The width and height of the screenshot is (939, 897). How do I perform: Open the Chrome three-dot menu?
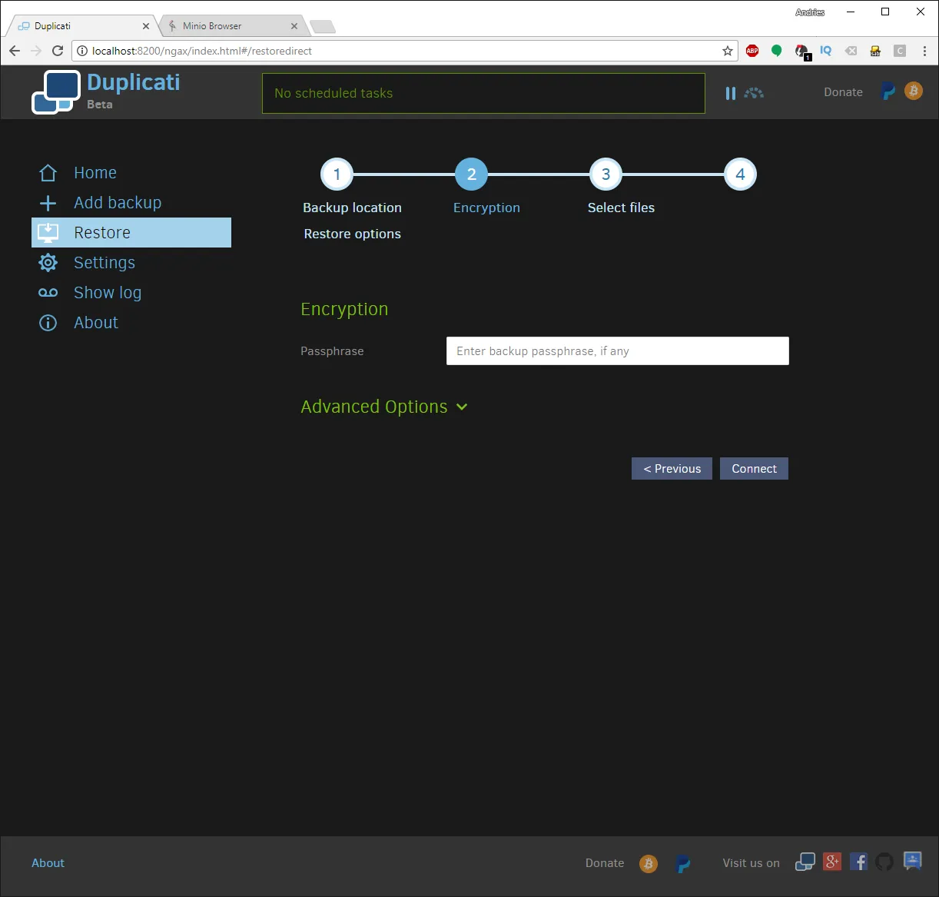[924, 51]
